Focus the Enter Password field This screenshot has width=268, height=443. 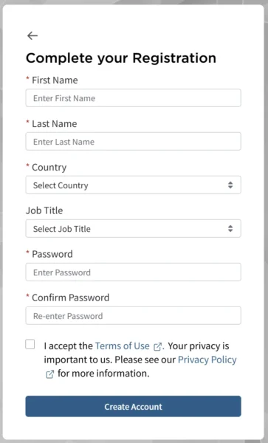click(x=134, y=272)
